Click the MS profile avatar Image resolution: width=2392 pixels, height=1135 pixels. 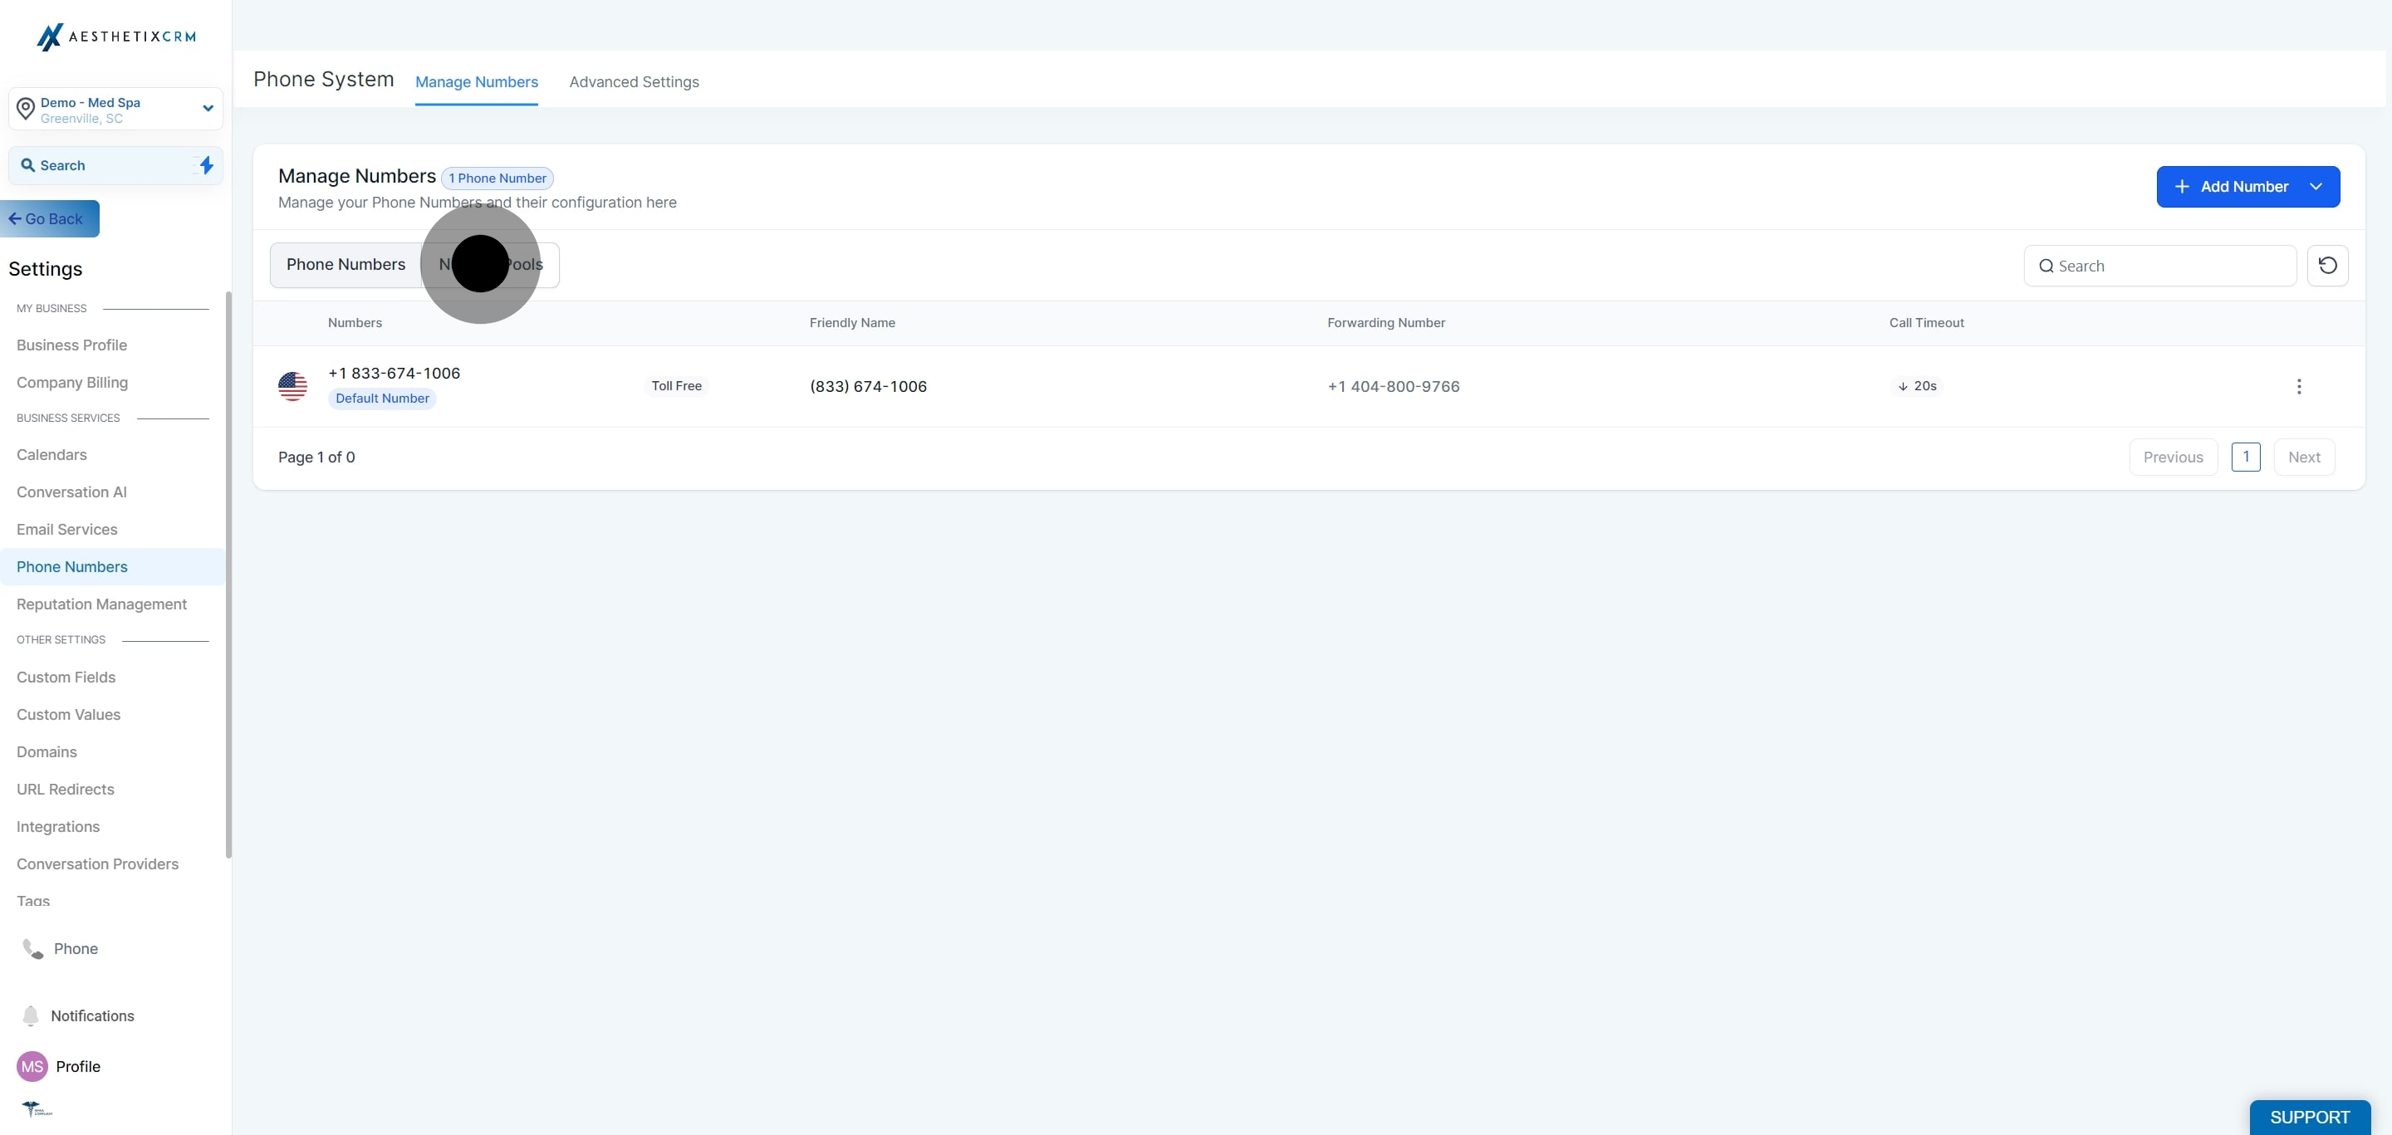coord(32,1066)
